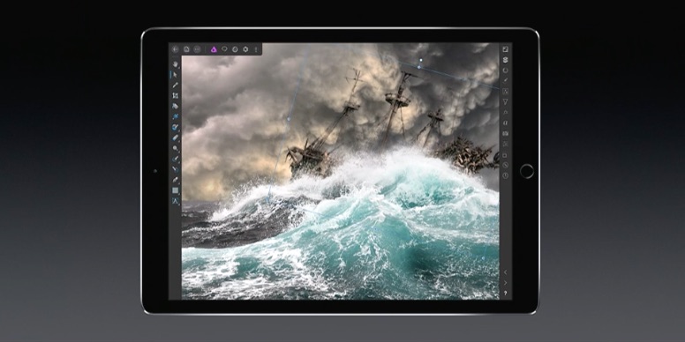The height and width of the screenshot is (342, 685).
Task: Select the gray Rectangle shape tool
Action: click(176, 190)
